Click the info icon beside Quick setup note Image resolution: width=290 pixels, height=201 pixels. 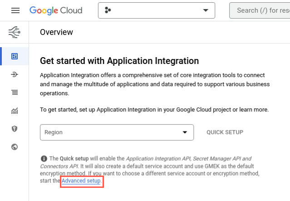click(44, 158)
